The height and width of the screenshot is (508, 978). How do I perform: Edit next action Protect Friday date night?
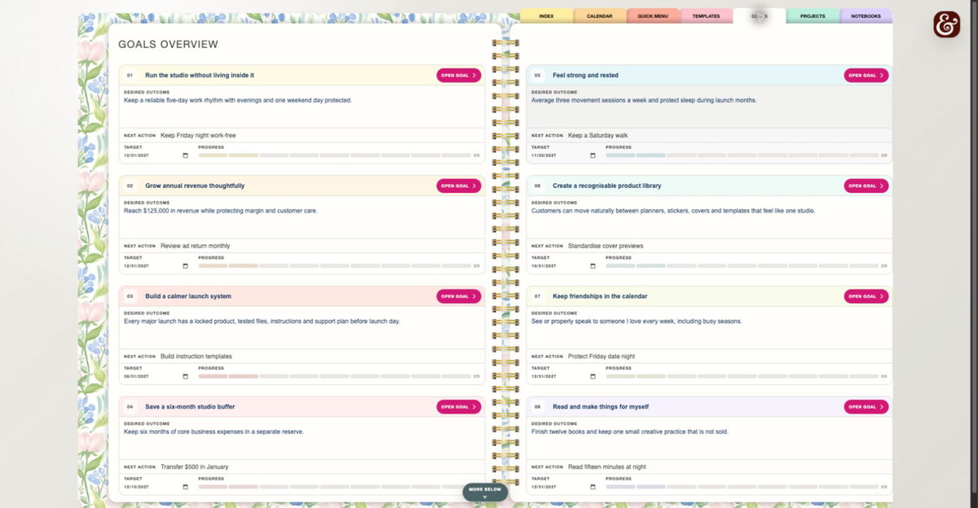[x=601, y=357]
